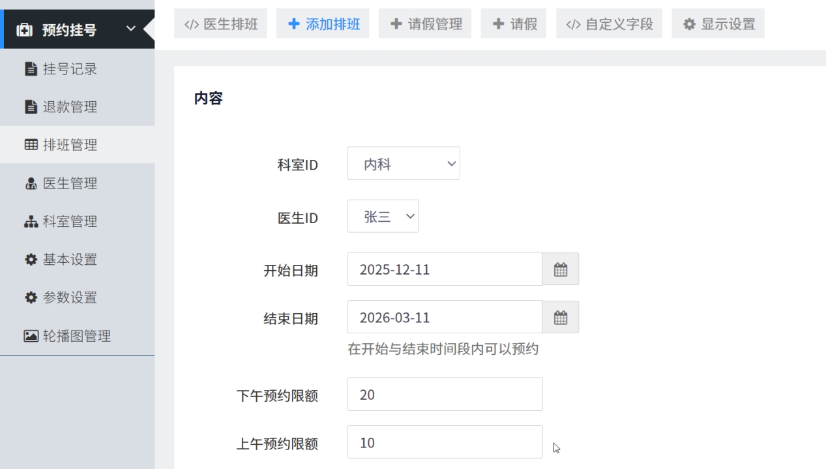826x469 pixels.
Task: Open 自定义字段 settings
Action: pos(609,24)
